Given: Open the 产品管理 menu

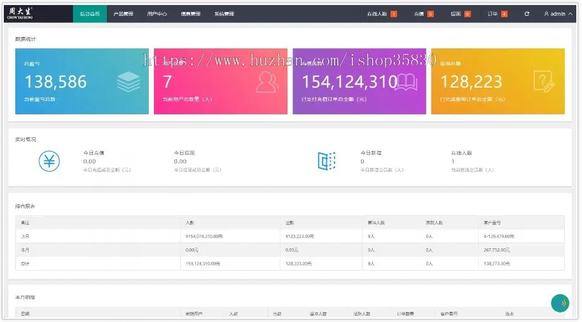Looking at the screenshot, I should click(123, 14).
